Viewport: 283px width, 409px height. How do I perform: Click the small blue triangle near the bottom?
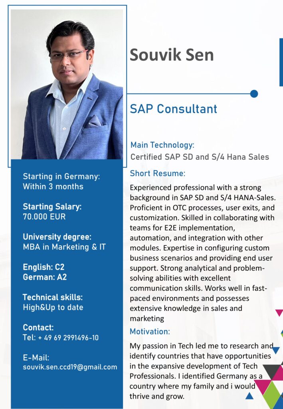click(x=249, y=396)
